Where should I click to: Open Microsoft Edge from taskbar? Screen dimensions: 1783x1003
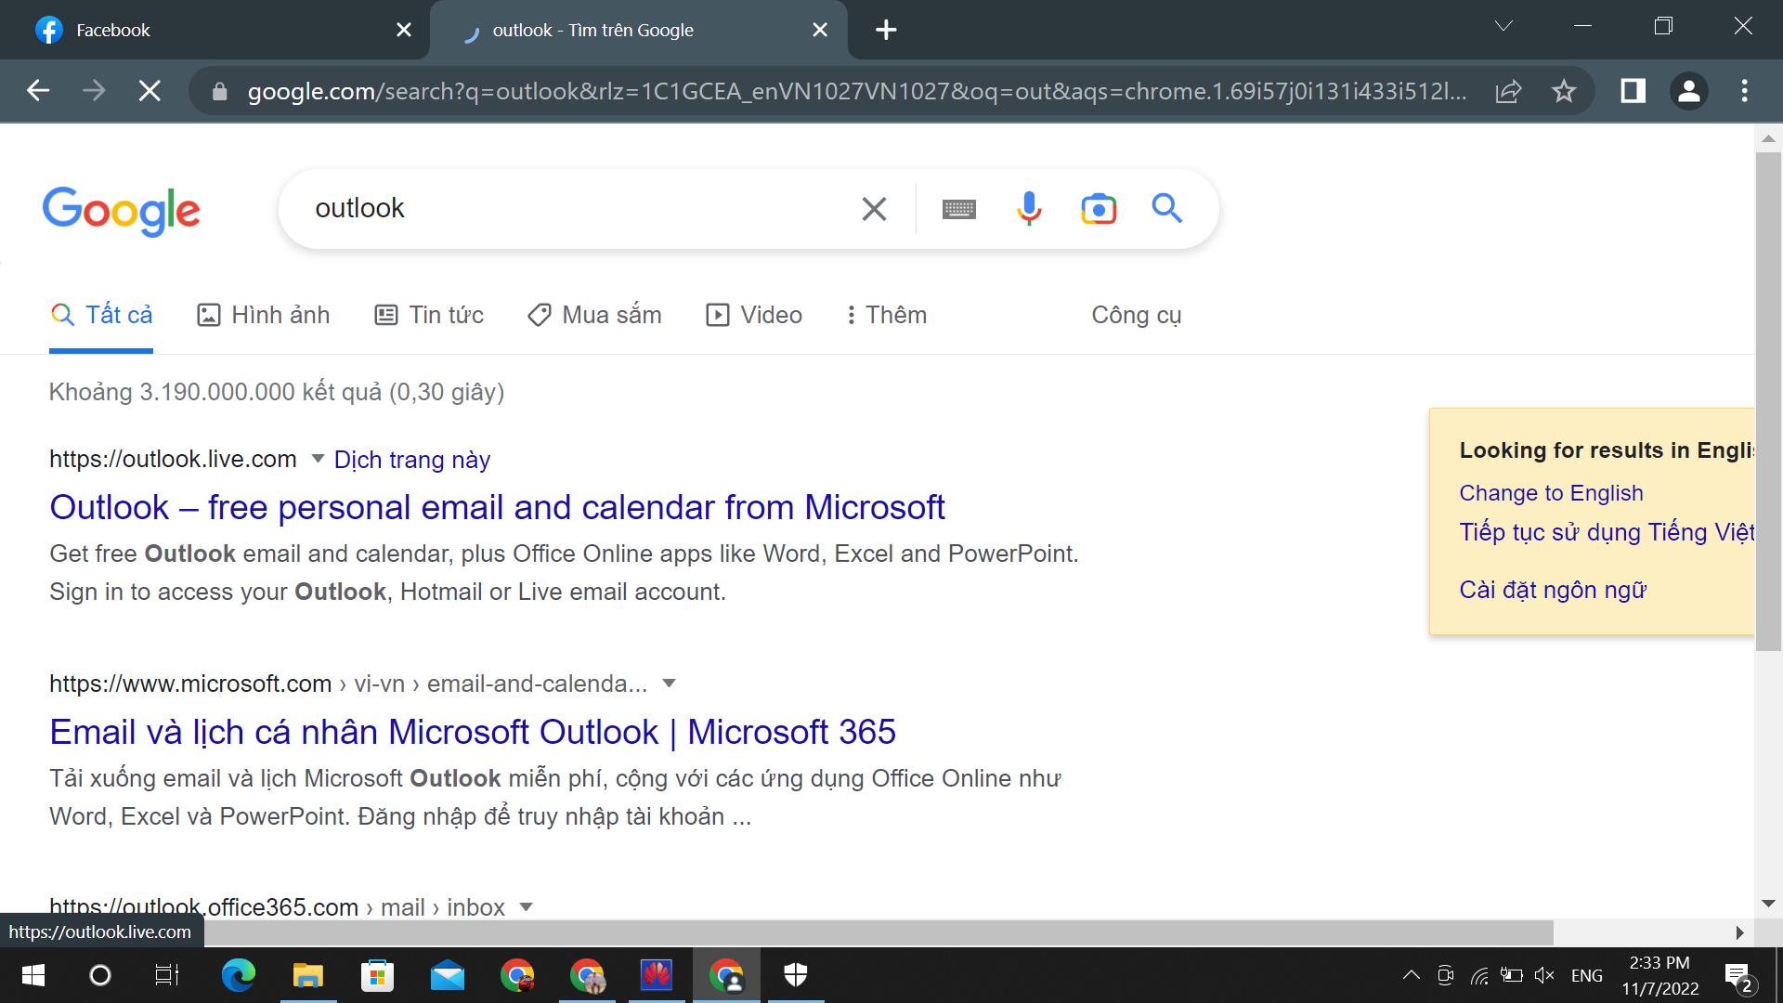coord(239,975)
